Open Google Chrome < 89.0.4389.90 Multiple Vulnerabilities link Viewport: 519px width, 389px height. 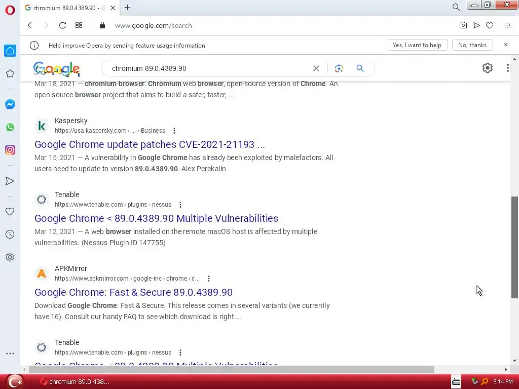click(x=156, y=219)
